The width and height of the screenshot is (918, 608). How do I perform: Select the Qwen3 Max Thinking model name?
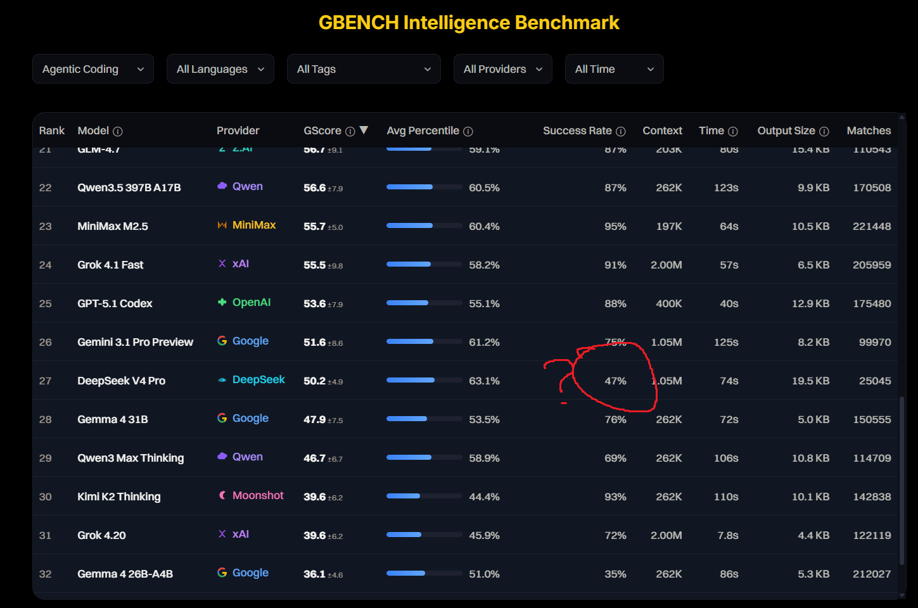coord(131,458)
